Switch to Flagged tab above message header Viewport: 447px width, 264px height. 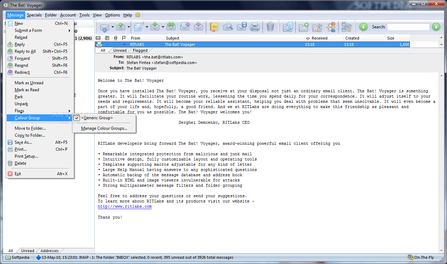(140, 50)
